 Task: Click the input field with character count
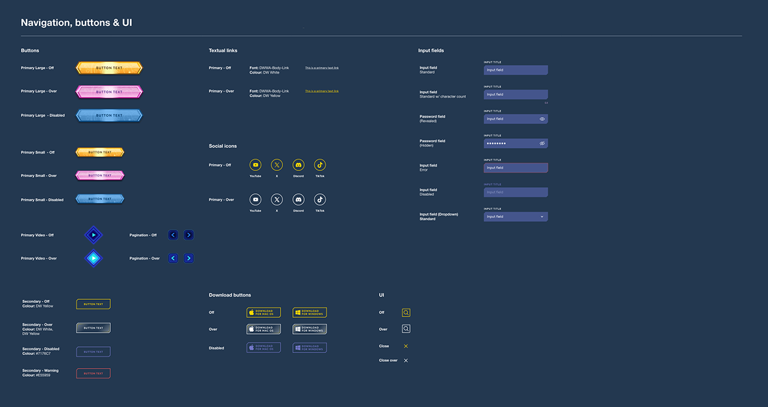pos(516,95)
